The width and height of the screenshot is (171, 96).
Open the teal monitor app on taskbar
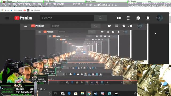pos(109,93)
